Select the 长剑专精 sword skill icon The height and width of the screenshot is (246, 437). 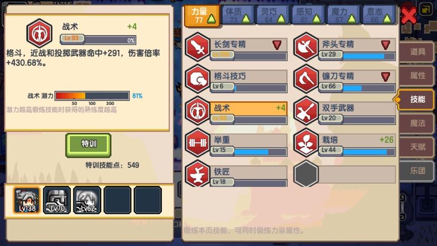(197, 47)
